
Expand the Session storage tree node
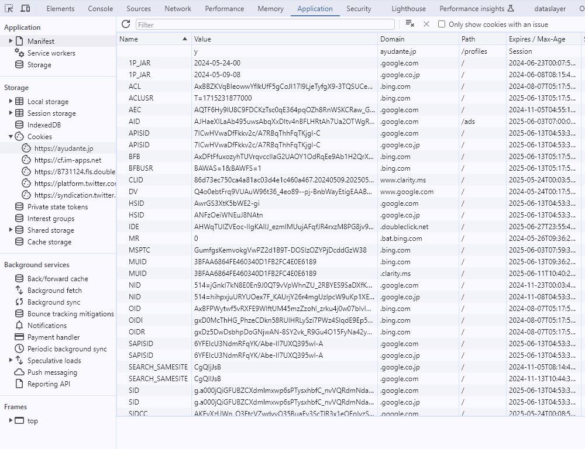tap(11, 113)
